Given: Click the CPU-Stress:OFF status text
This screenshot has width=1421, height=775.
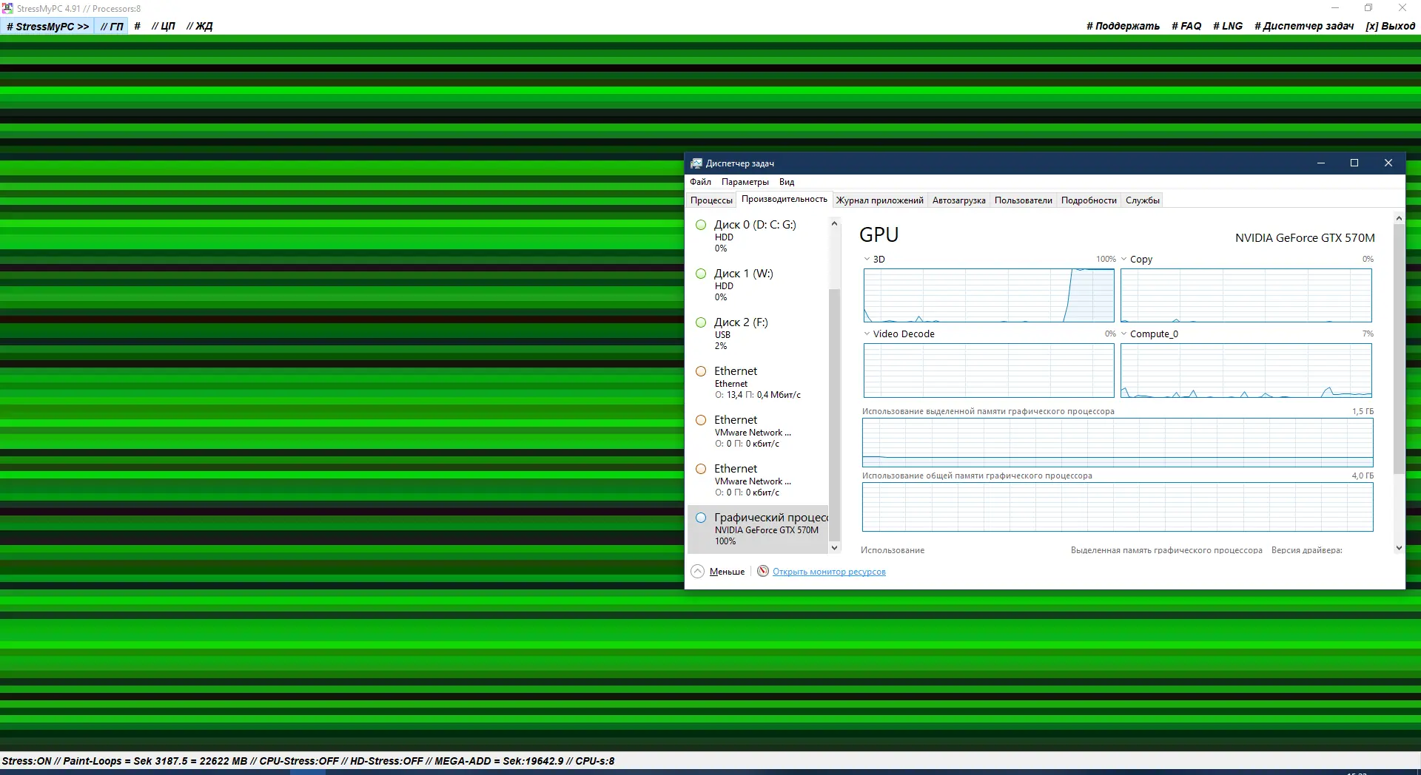Looking at the screenshot, I should click(299, 761).
